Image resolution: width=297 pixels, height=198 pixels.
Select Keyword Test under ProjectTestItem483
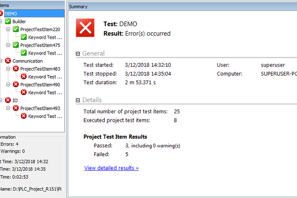(45, 77)
